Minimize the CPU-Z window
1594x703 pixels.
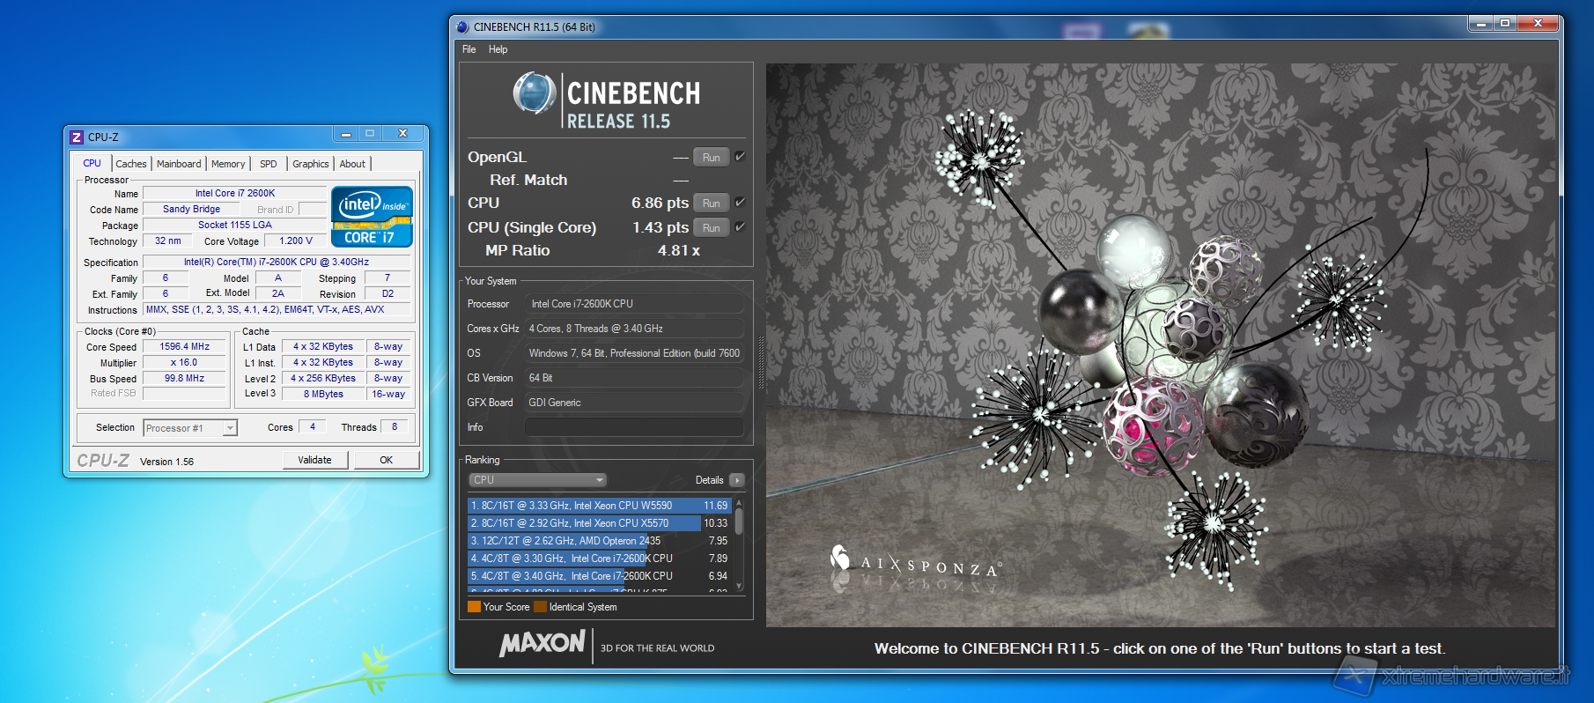pyautogui.click(x=346, y=134)
